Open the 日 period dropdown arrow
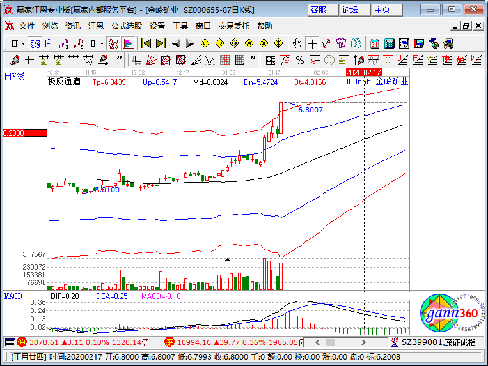The image size is (488, 366). tap(23, 43)
